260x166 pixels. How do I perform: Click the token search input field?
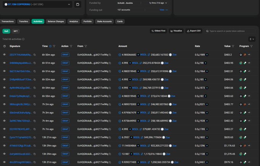coord(230,31)
